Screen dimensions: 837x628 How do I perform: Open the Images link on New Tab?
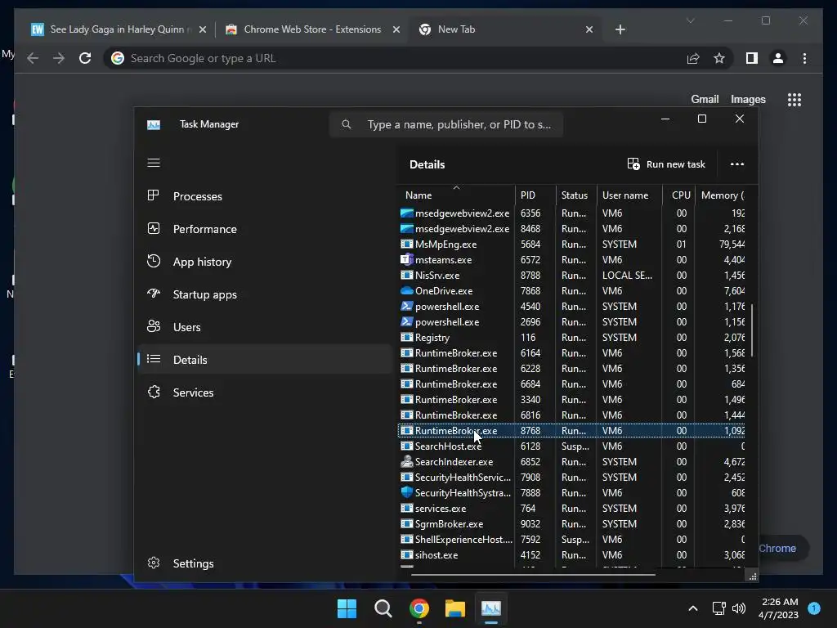748,99
